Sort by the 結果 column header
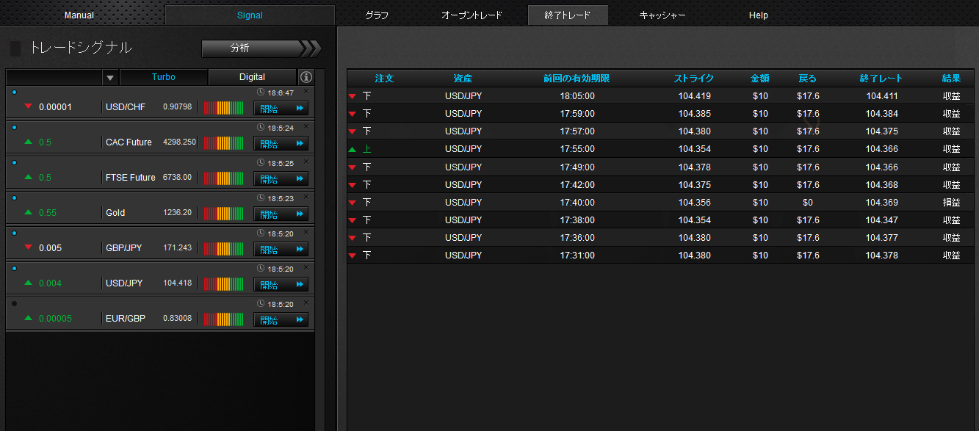 (951, 79)
